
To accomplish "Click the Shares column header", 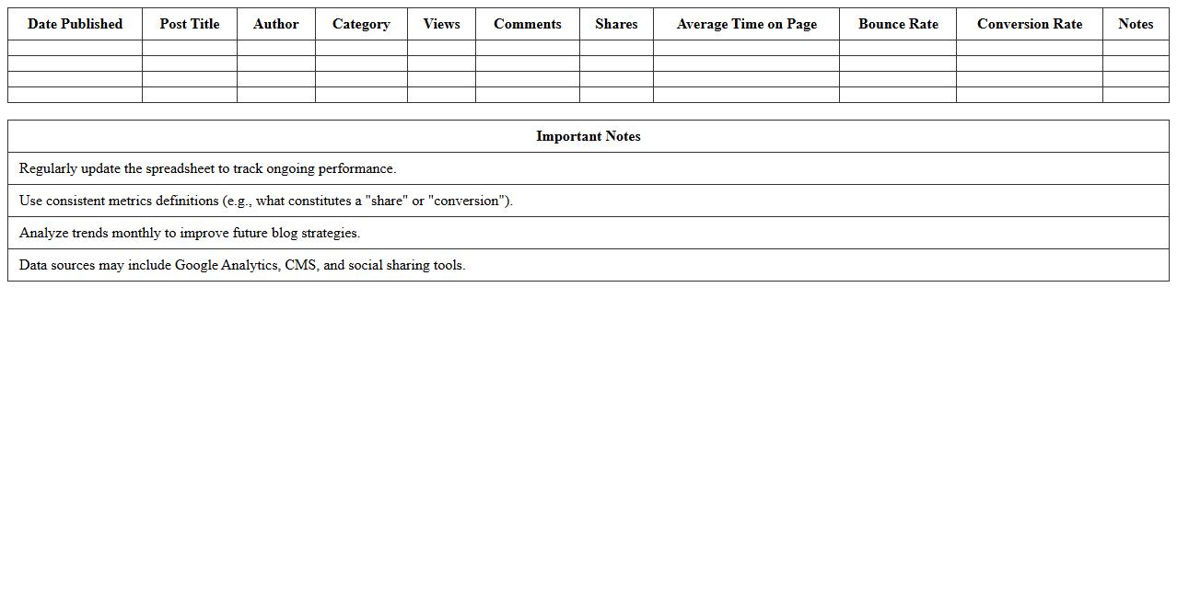I will pyautogui.click(x=616, y=24).
